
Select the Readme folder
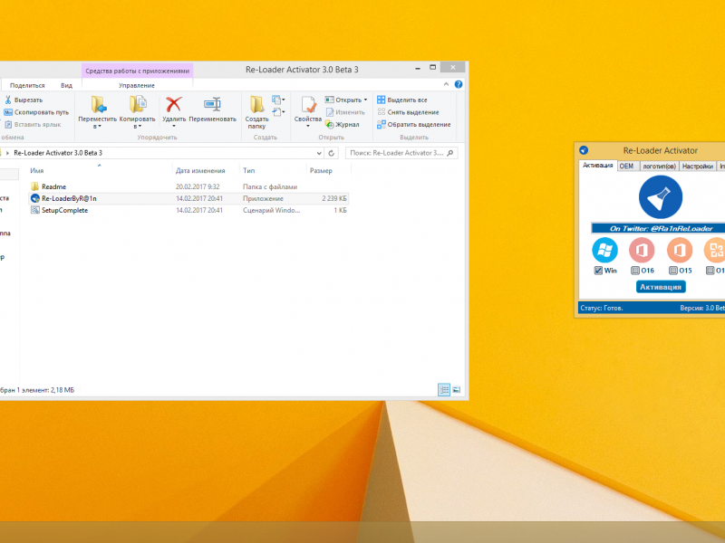(53, 186)
